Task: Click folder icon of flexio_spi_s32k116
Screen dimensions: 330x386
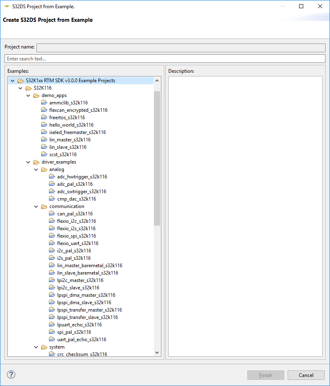Action: pyautogui.click(x=52, y=236)
